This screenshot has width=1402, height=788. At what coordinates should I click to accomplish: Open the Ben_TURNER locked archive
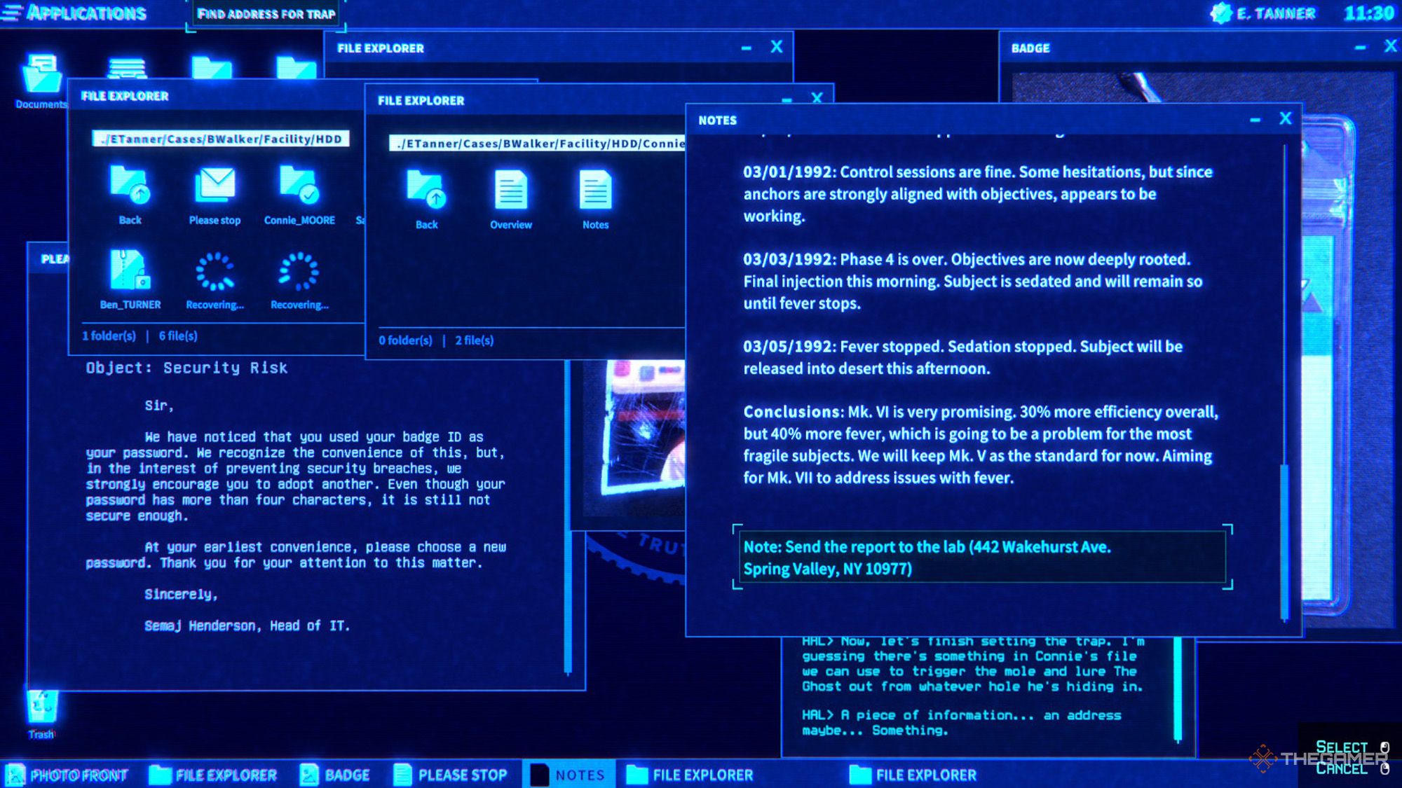coord(130,279)
